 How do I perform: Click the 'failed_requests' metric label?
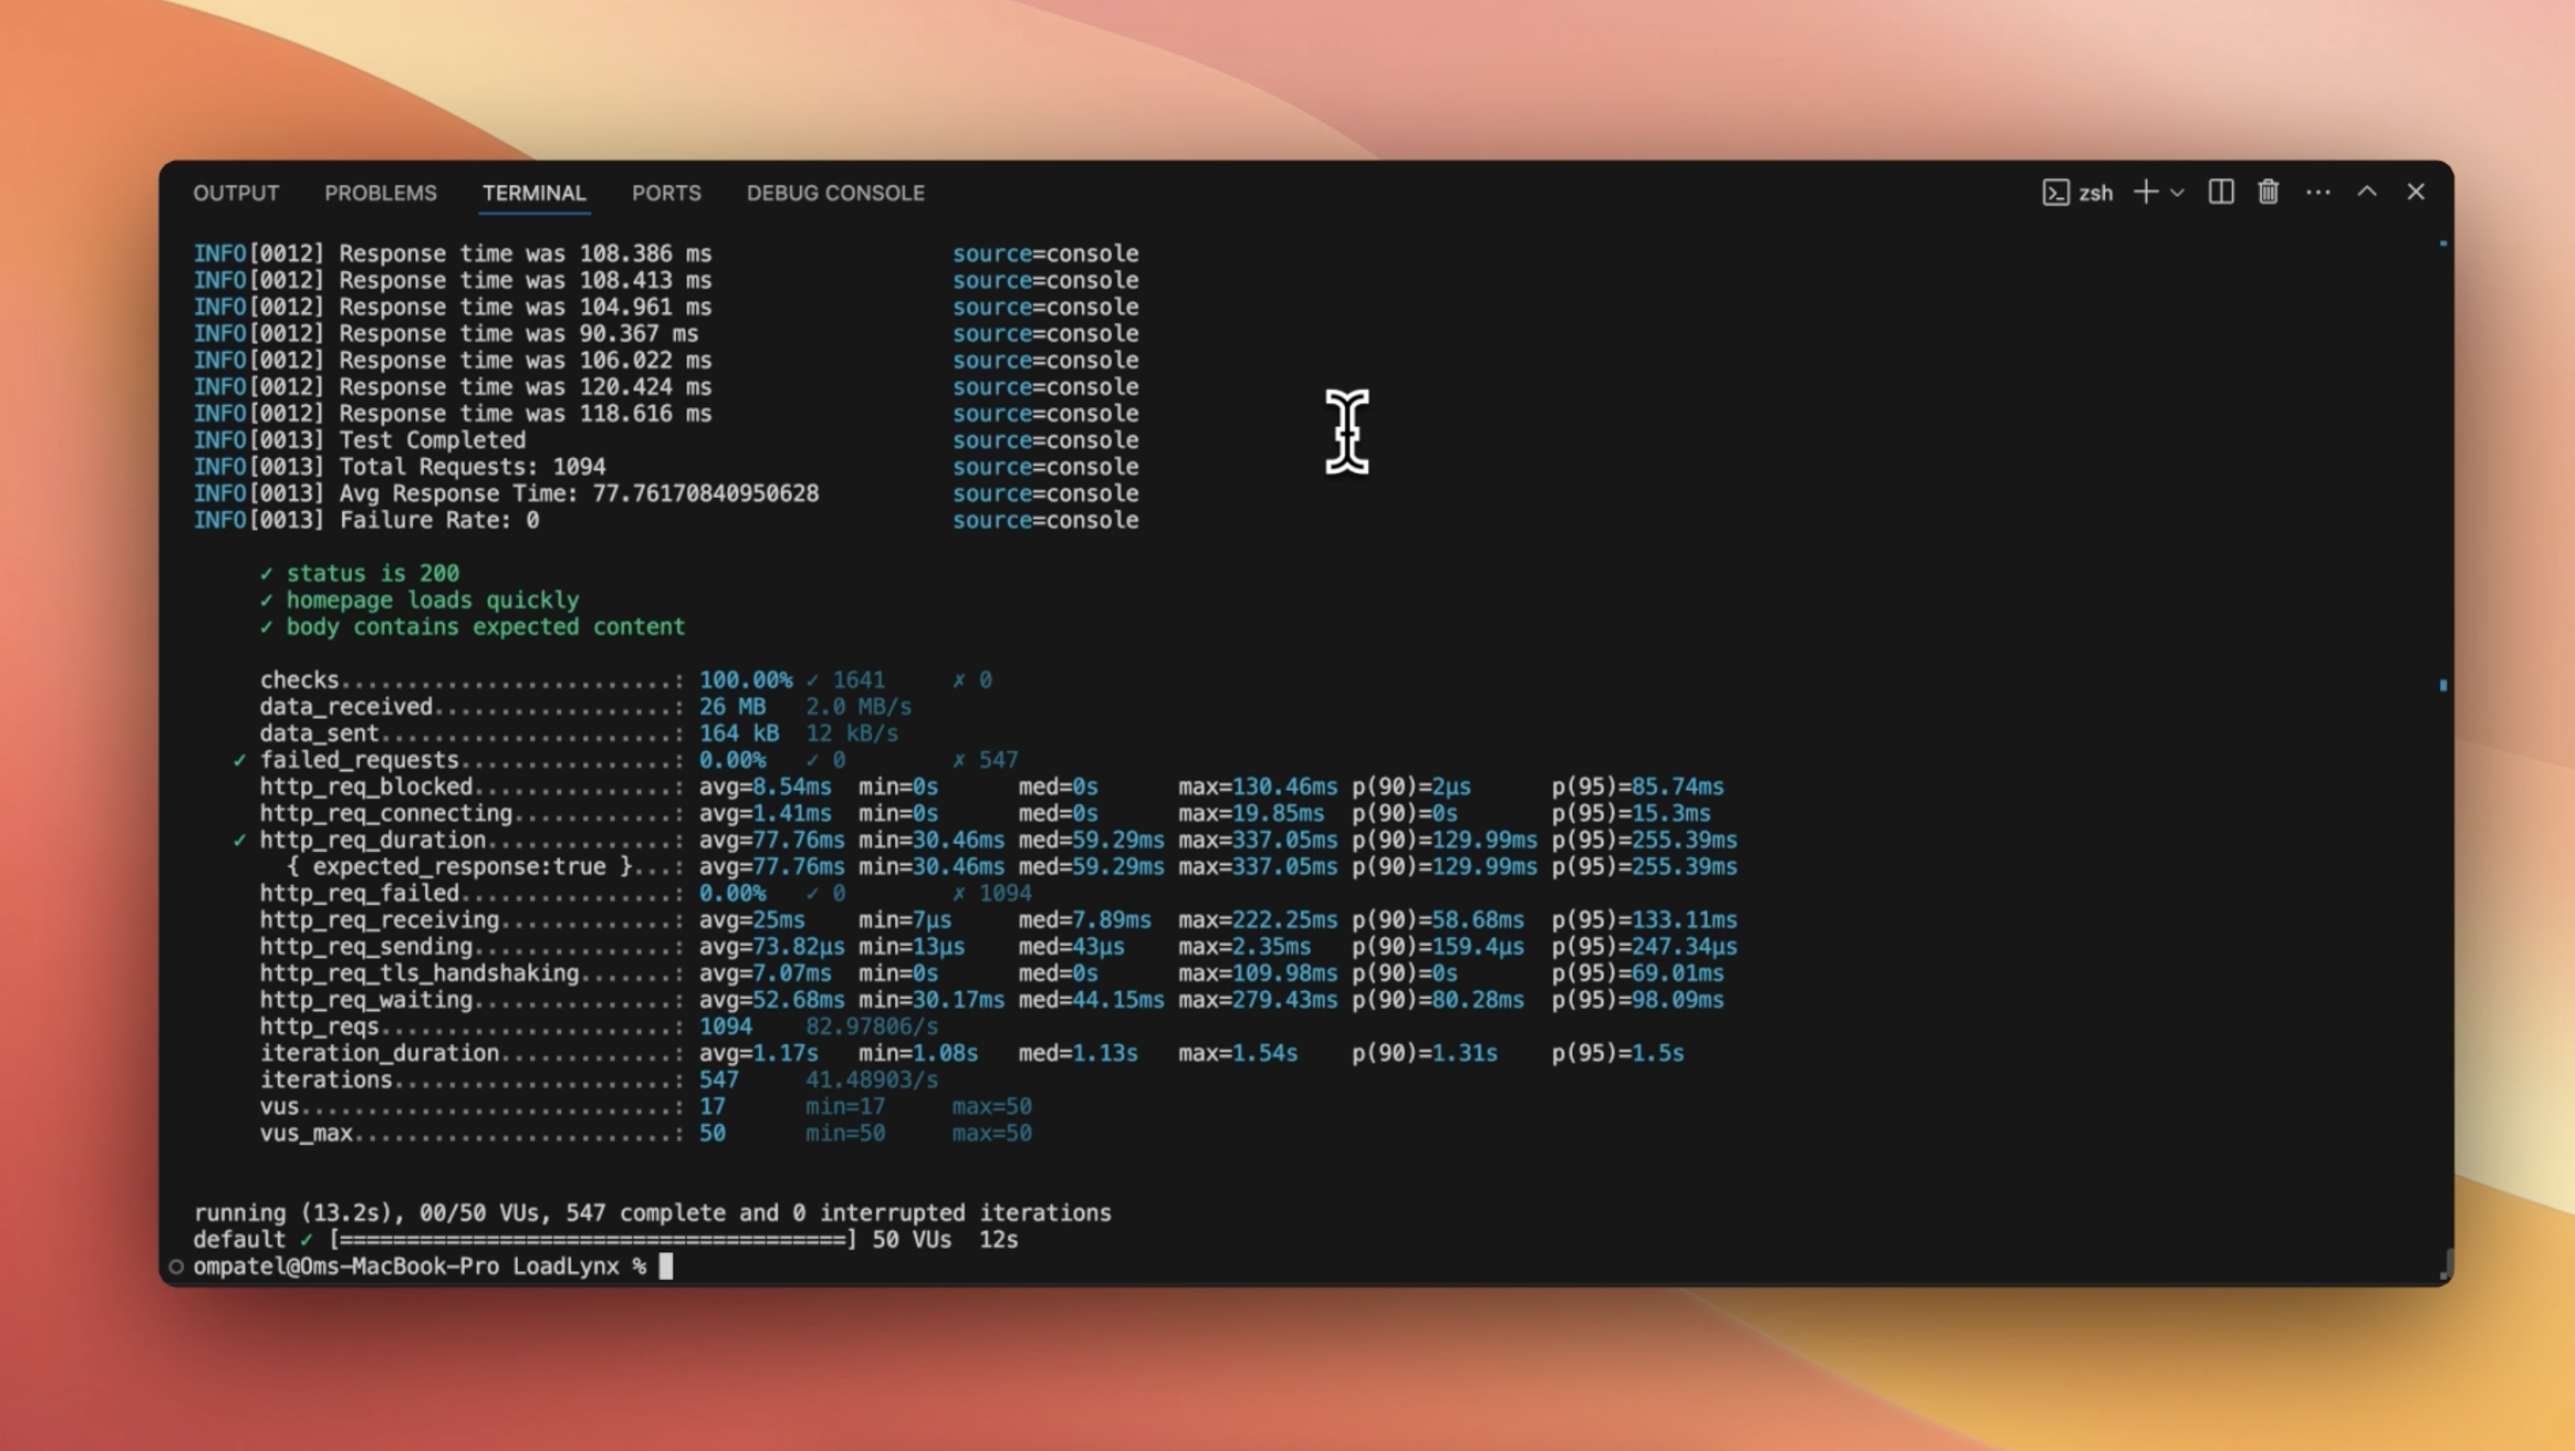[359, 760]
